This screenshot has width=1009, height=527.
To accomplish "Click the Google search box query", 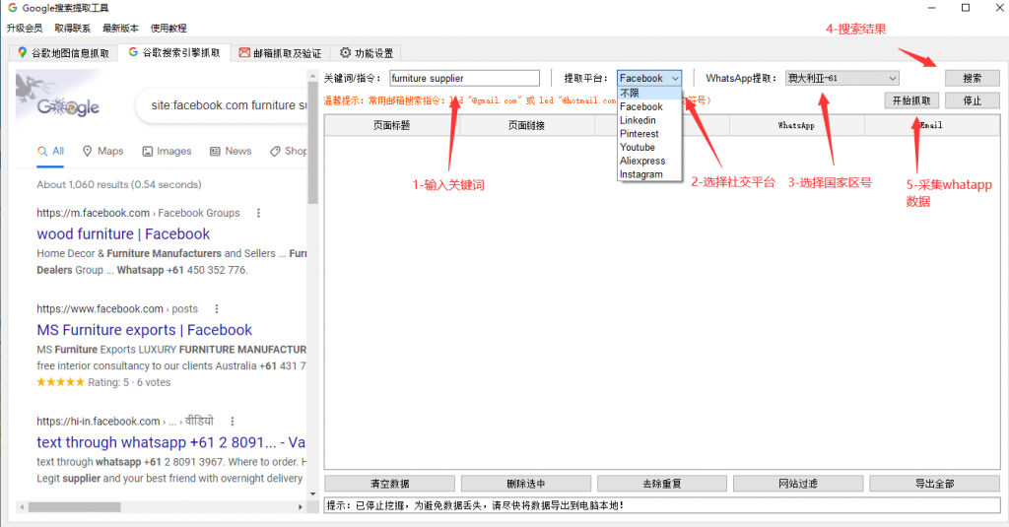I will [x=228, y=104].
